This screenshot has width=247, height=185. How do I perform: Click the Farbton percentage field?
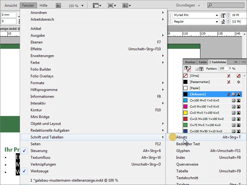(x=223, y=68)
